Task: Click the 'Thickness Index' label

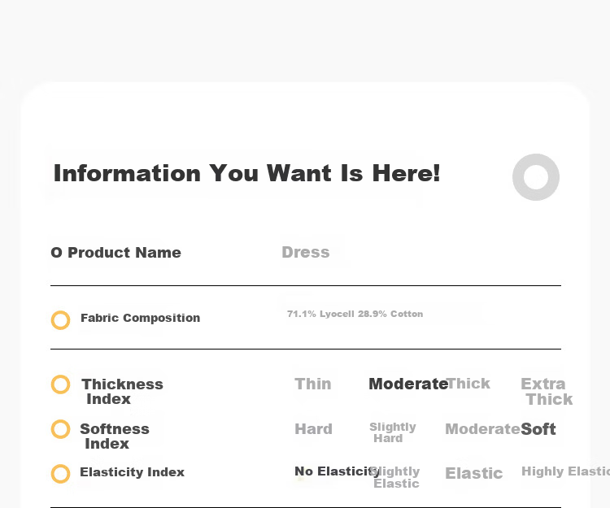Action: [123, 392]
